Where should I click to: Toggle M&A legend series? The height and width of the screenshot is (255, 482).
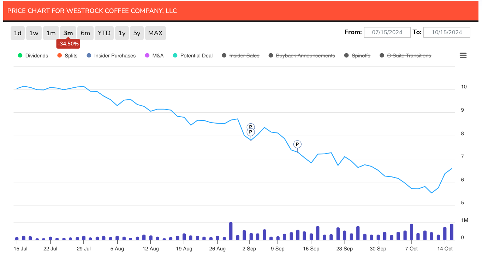click(154, 56)
